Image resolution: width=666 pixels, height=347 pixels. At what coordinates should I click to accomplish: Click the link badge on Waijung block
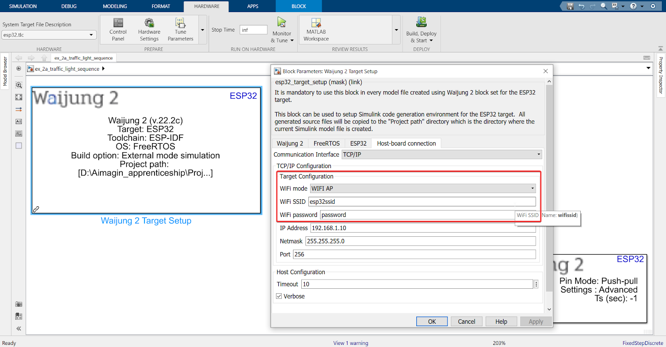point(36,209)
